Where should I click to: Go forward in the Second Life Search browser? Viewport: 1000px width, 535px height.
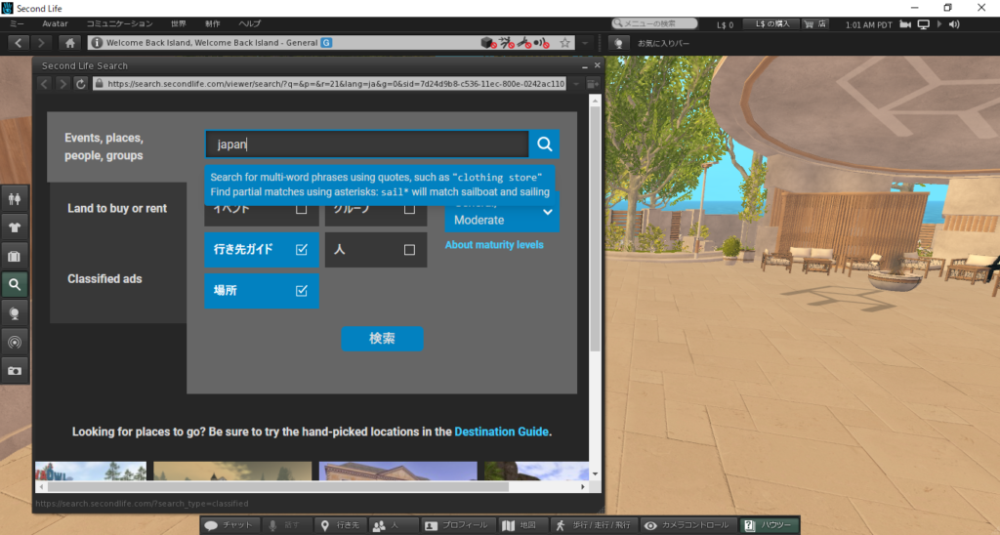[62, 84]
